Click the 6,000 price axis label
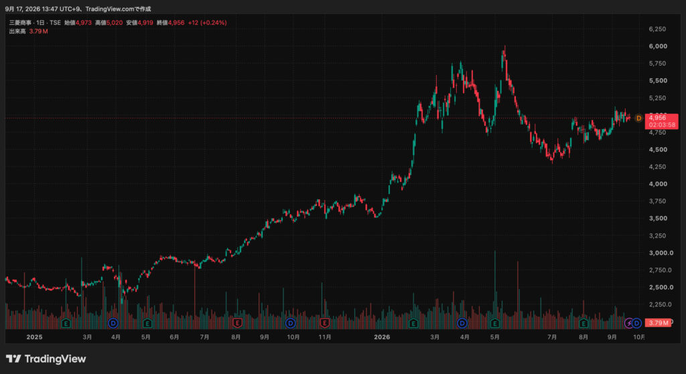686x374 pixels. [x=658, y=46]
